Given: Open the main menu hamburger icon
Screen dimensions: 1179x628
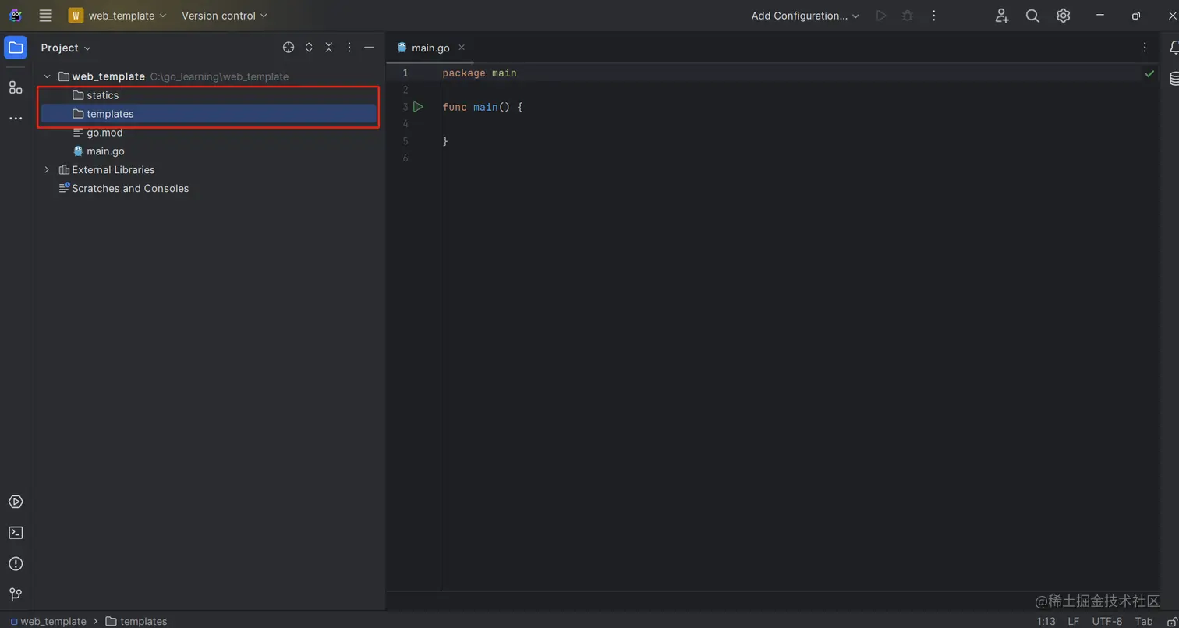Looking at the screenshot, I should click(x=46, y=16).
